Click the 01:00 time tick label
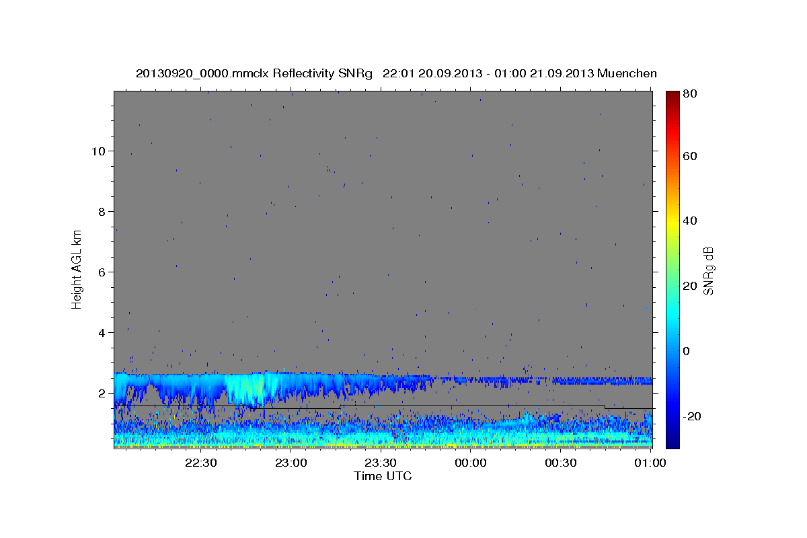The width and height of the screenshot is (807, 538). click(650, 463)
